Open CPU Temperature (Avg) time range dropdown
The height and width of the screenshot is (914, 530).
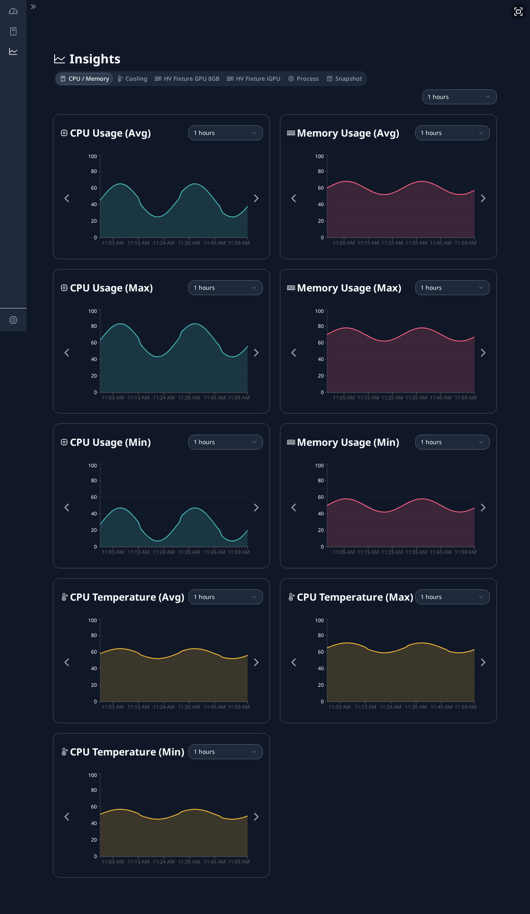pyautogui.click(x=226, y=597)
